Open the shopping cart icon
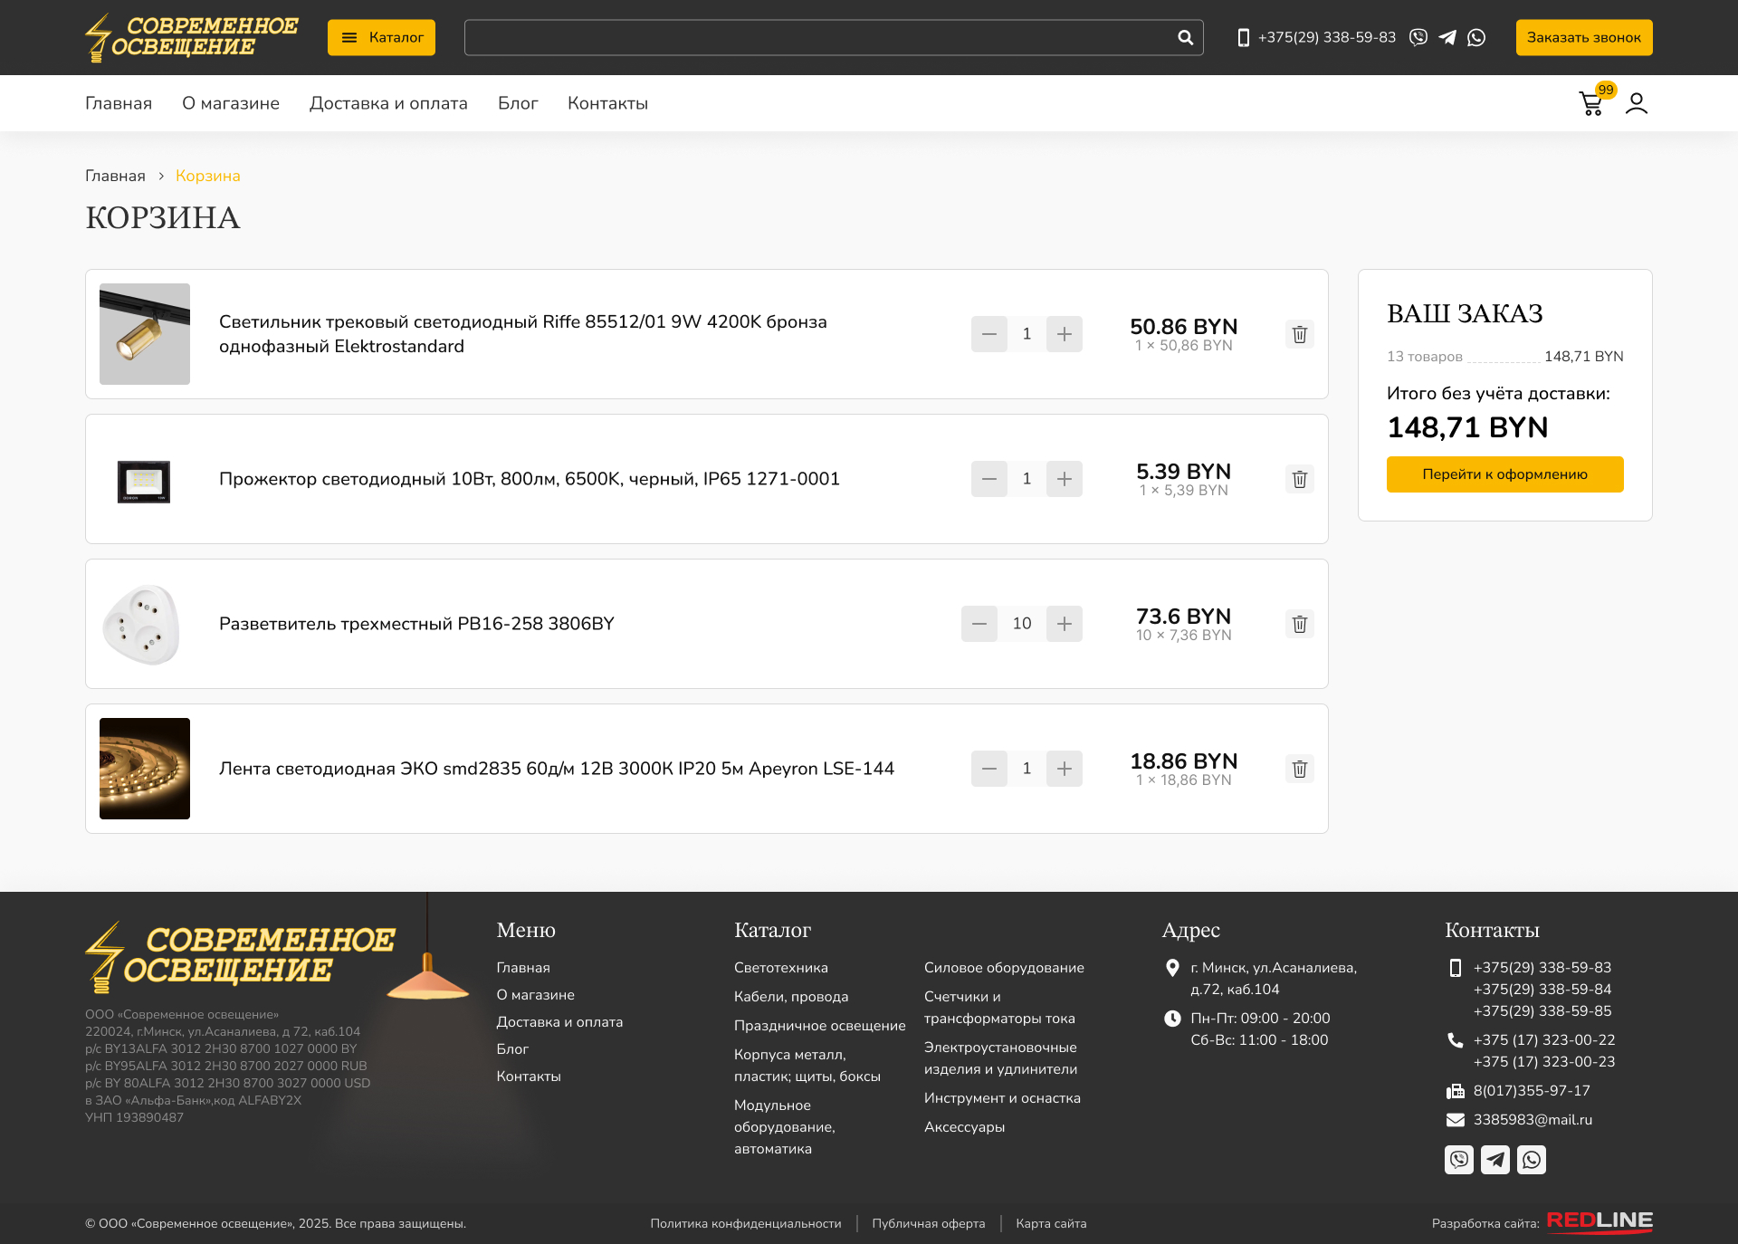The image size is (1738, 1244). pyautogui.click(x=1590, y=103)
